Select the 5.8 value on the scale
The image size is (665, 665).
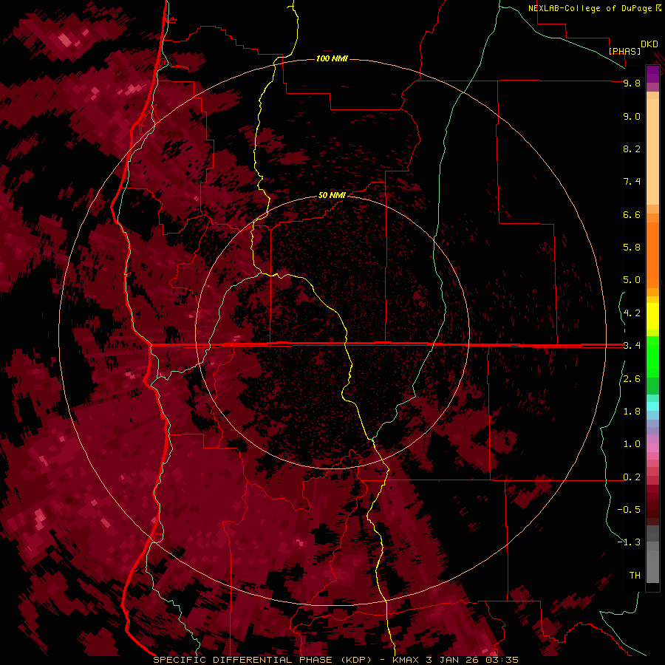(632, 248)
